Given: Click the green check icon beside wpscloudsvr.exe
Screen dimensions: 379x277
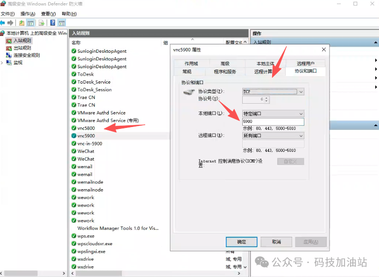Looking at the screenshot, I should click(x=74, y=244).
